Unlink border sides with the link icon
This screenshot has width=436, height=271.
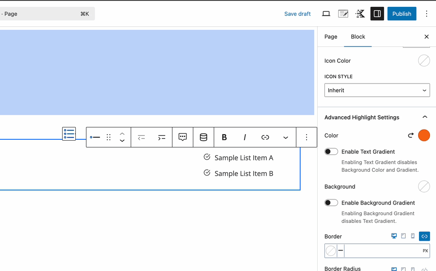click(424, 236)
